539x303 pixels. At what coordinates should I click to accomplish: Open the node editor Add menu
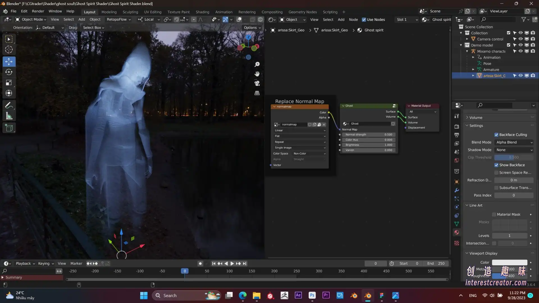click(341, 20)
